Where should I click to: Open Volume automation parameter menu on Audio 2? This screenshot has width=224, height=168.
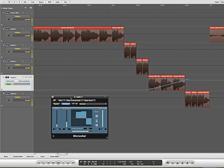(x=18, y=33)
